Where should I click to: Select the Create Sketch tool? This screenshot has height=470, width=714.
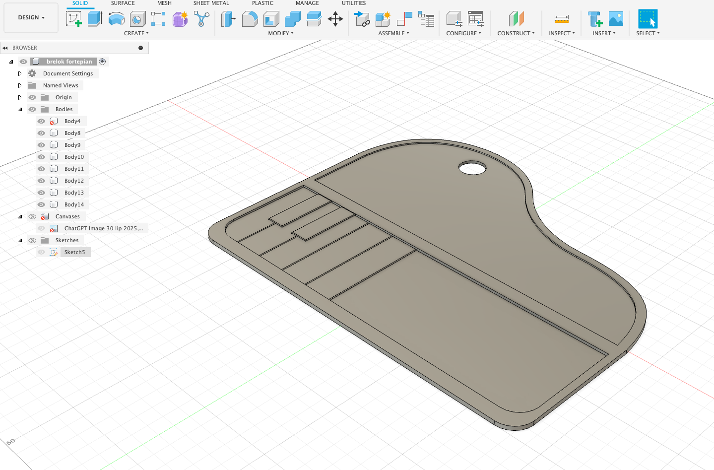tap(73, 19)
